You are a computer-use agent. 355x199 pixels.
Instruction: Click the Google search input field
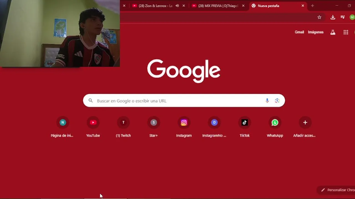click(x=184, y=101)
